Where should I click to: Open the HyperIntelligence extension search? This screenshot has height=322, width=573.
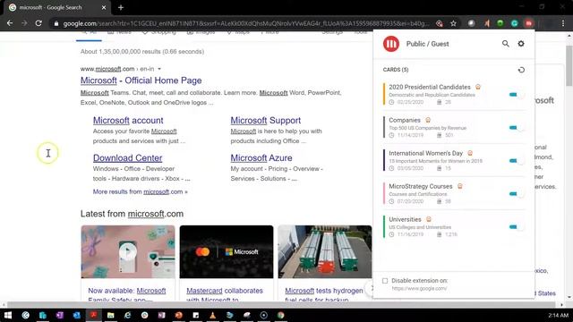(505, 44)
